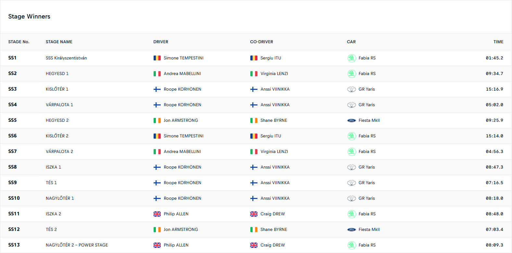512x253 pixels.
Task: Click the Ford logo in the SS5 row
Action: pos(352,120)
